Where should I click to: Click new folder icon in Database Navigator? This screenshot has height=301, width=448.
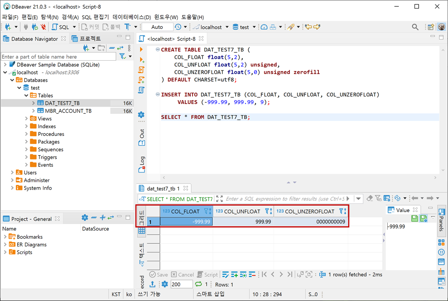101,48
